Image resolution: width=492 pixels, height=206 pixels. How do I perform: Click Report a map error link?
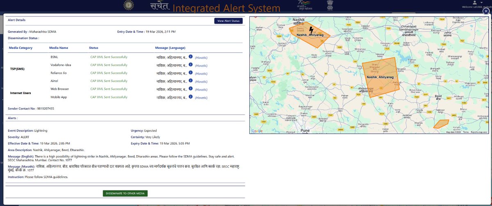[479, 132]
